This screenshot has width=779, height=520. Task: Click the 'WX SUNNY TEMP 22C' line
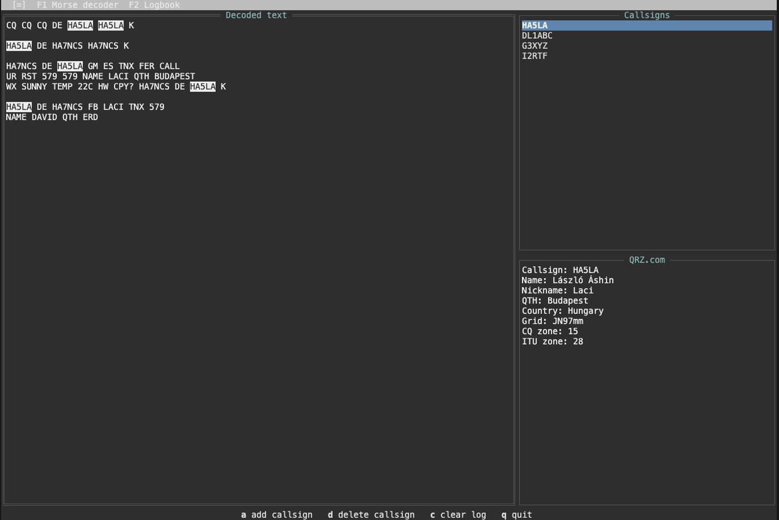(116, 87)
